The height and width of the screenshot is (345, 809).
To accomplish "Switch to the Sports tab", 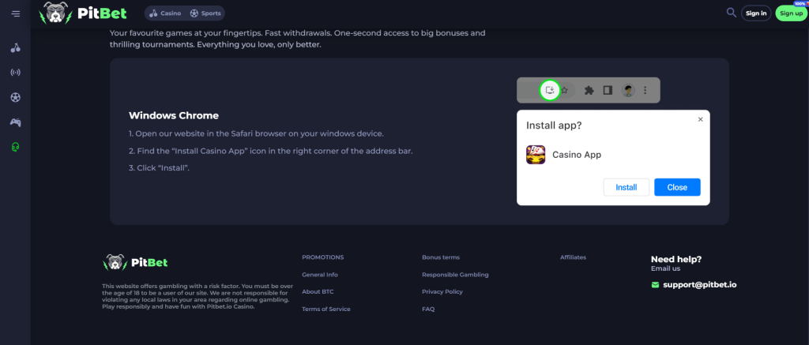I will 206,13.
